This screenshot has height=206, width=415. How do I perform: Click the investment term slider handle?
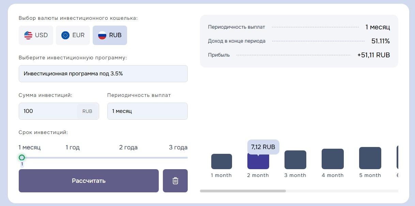click(x=22, y=158)
